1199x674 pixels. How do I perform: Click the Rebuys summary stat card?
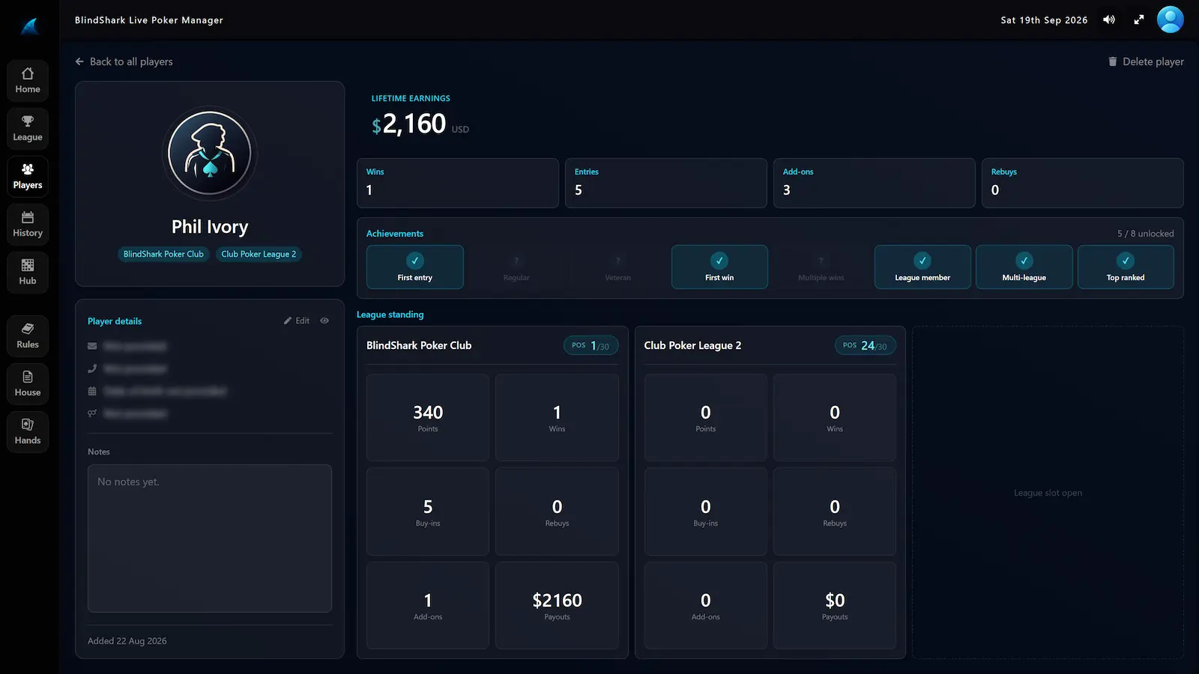click(x=1083, y=183)
